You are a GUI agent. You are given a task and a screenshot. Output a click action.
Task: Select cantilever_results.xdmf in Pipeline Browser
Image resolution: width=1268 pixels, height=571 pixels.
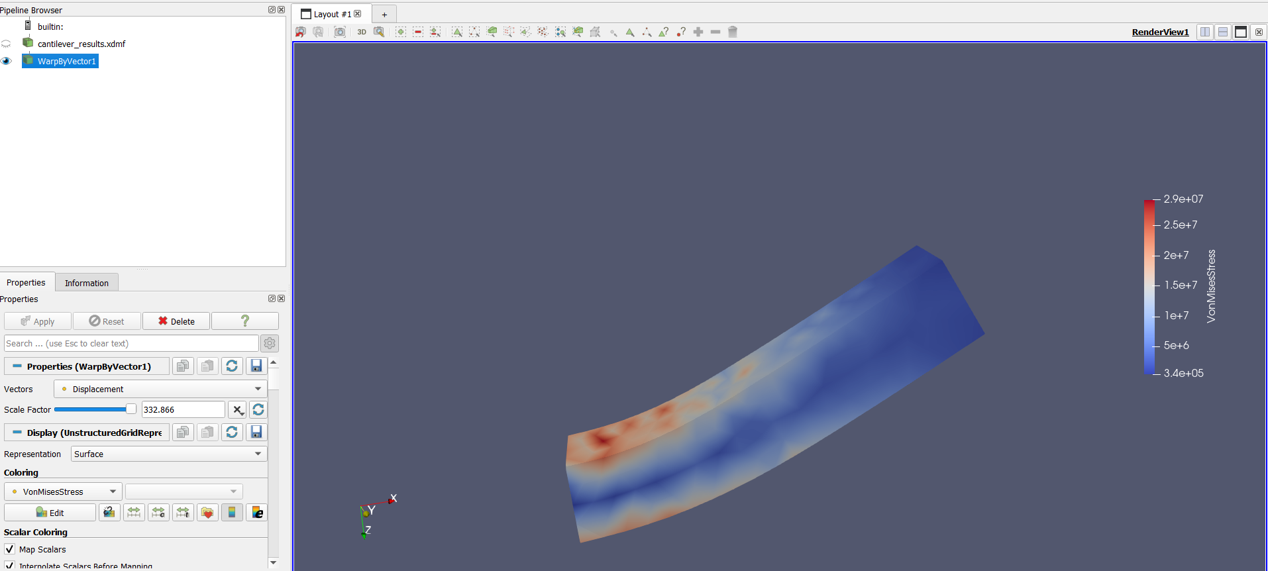(x=81, y=44)
